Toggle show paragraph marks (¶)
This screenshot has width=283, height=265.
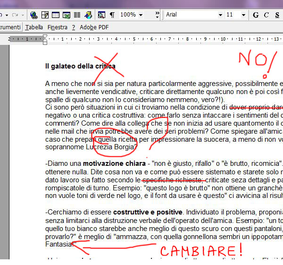tap(112, 15)
